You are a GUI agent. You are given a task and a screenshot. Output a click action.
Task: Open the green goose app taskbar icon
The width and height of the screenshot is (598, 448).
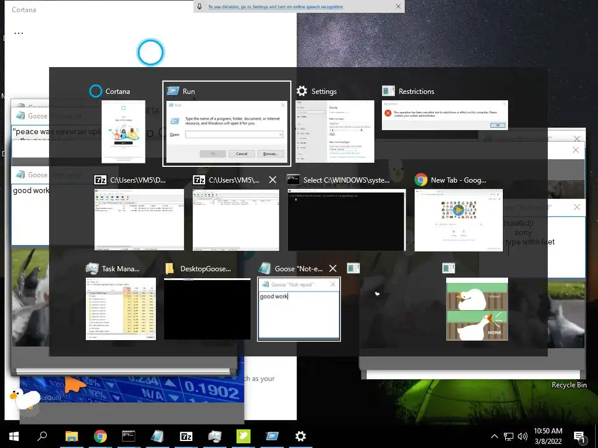[244, 436]
